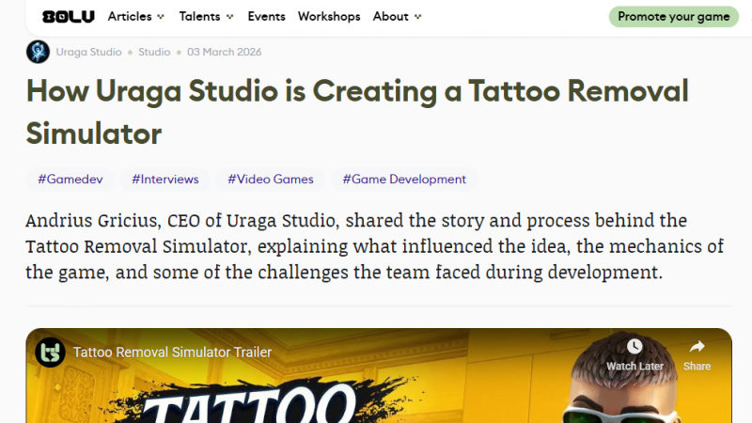Expand the About dropdown
The image size is (752, 423).
[x=397, y=16]
